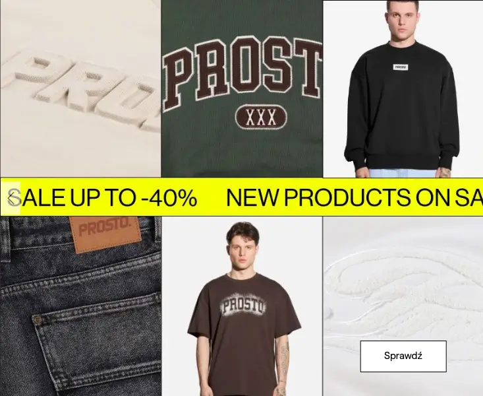The width and height of the screenshot is (483, 396).
Task: Select the black sweatshirt product image
Action: click(x=403, y=89)
